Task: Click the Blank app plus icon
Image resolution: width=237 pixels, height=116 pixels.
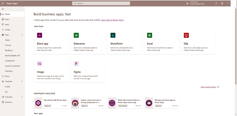Action: point(40,35)
